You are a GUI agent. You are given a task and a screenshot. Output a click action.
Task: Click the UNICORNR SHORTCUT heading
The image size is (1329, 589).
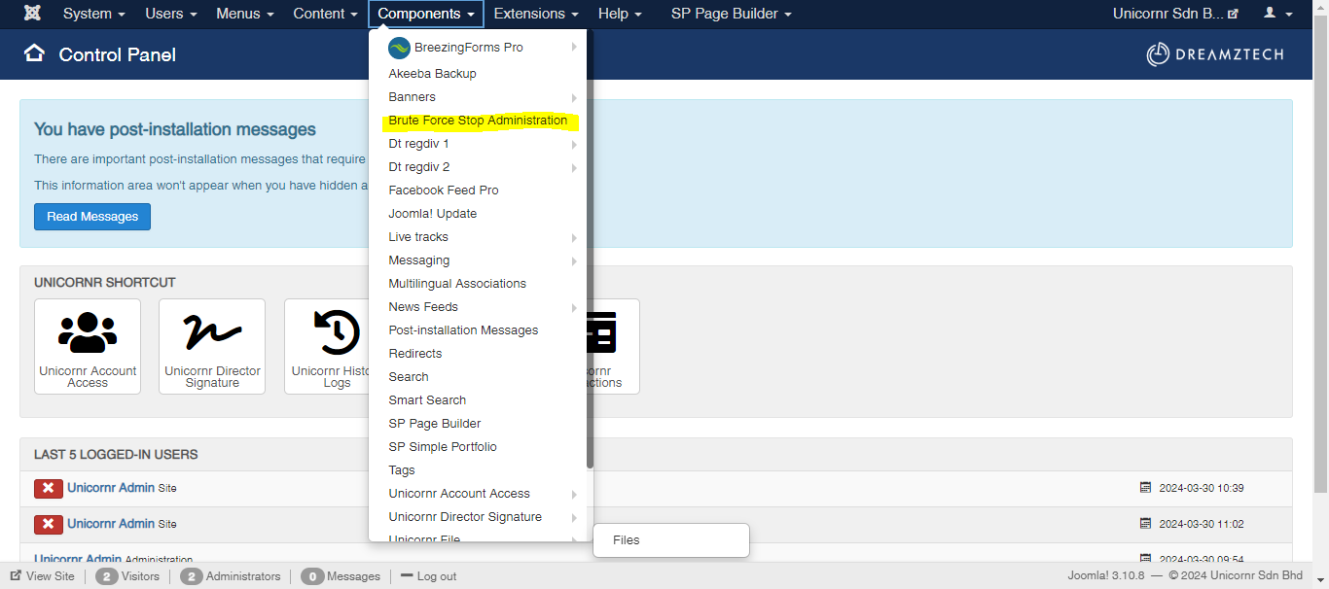105,283
